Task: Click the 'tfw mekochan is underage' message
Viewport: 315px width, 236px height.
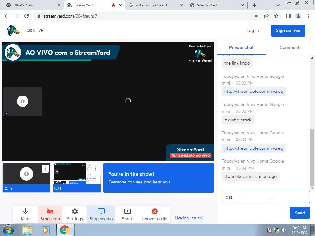Action: tap(250, 176)
